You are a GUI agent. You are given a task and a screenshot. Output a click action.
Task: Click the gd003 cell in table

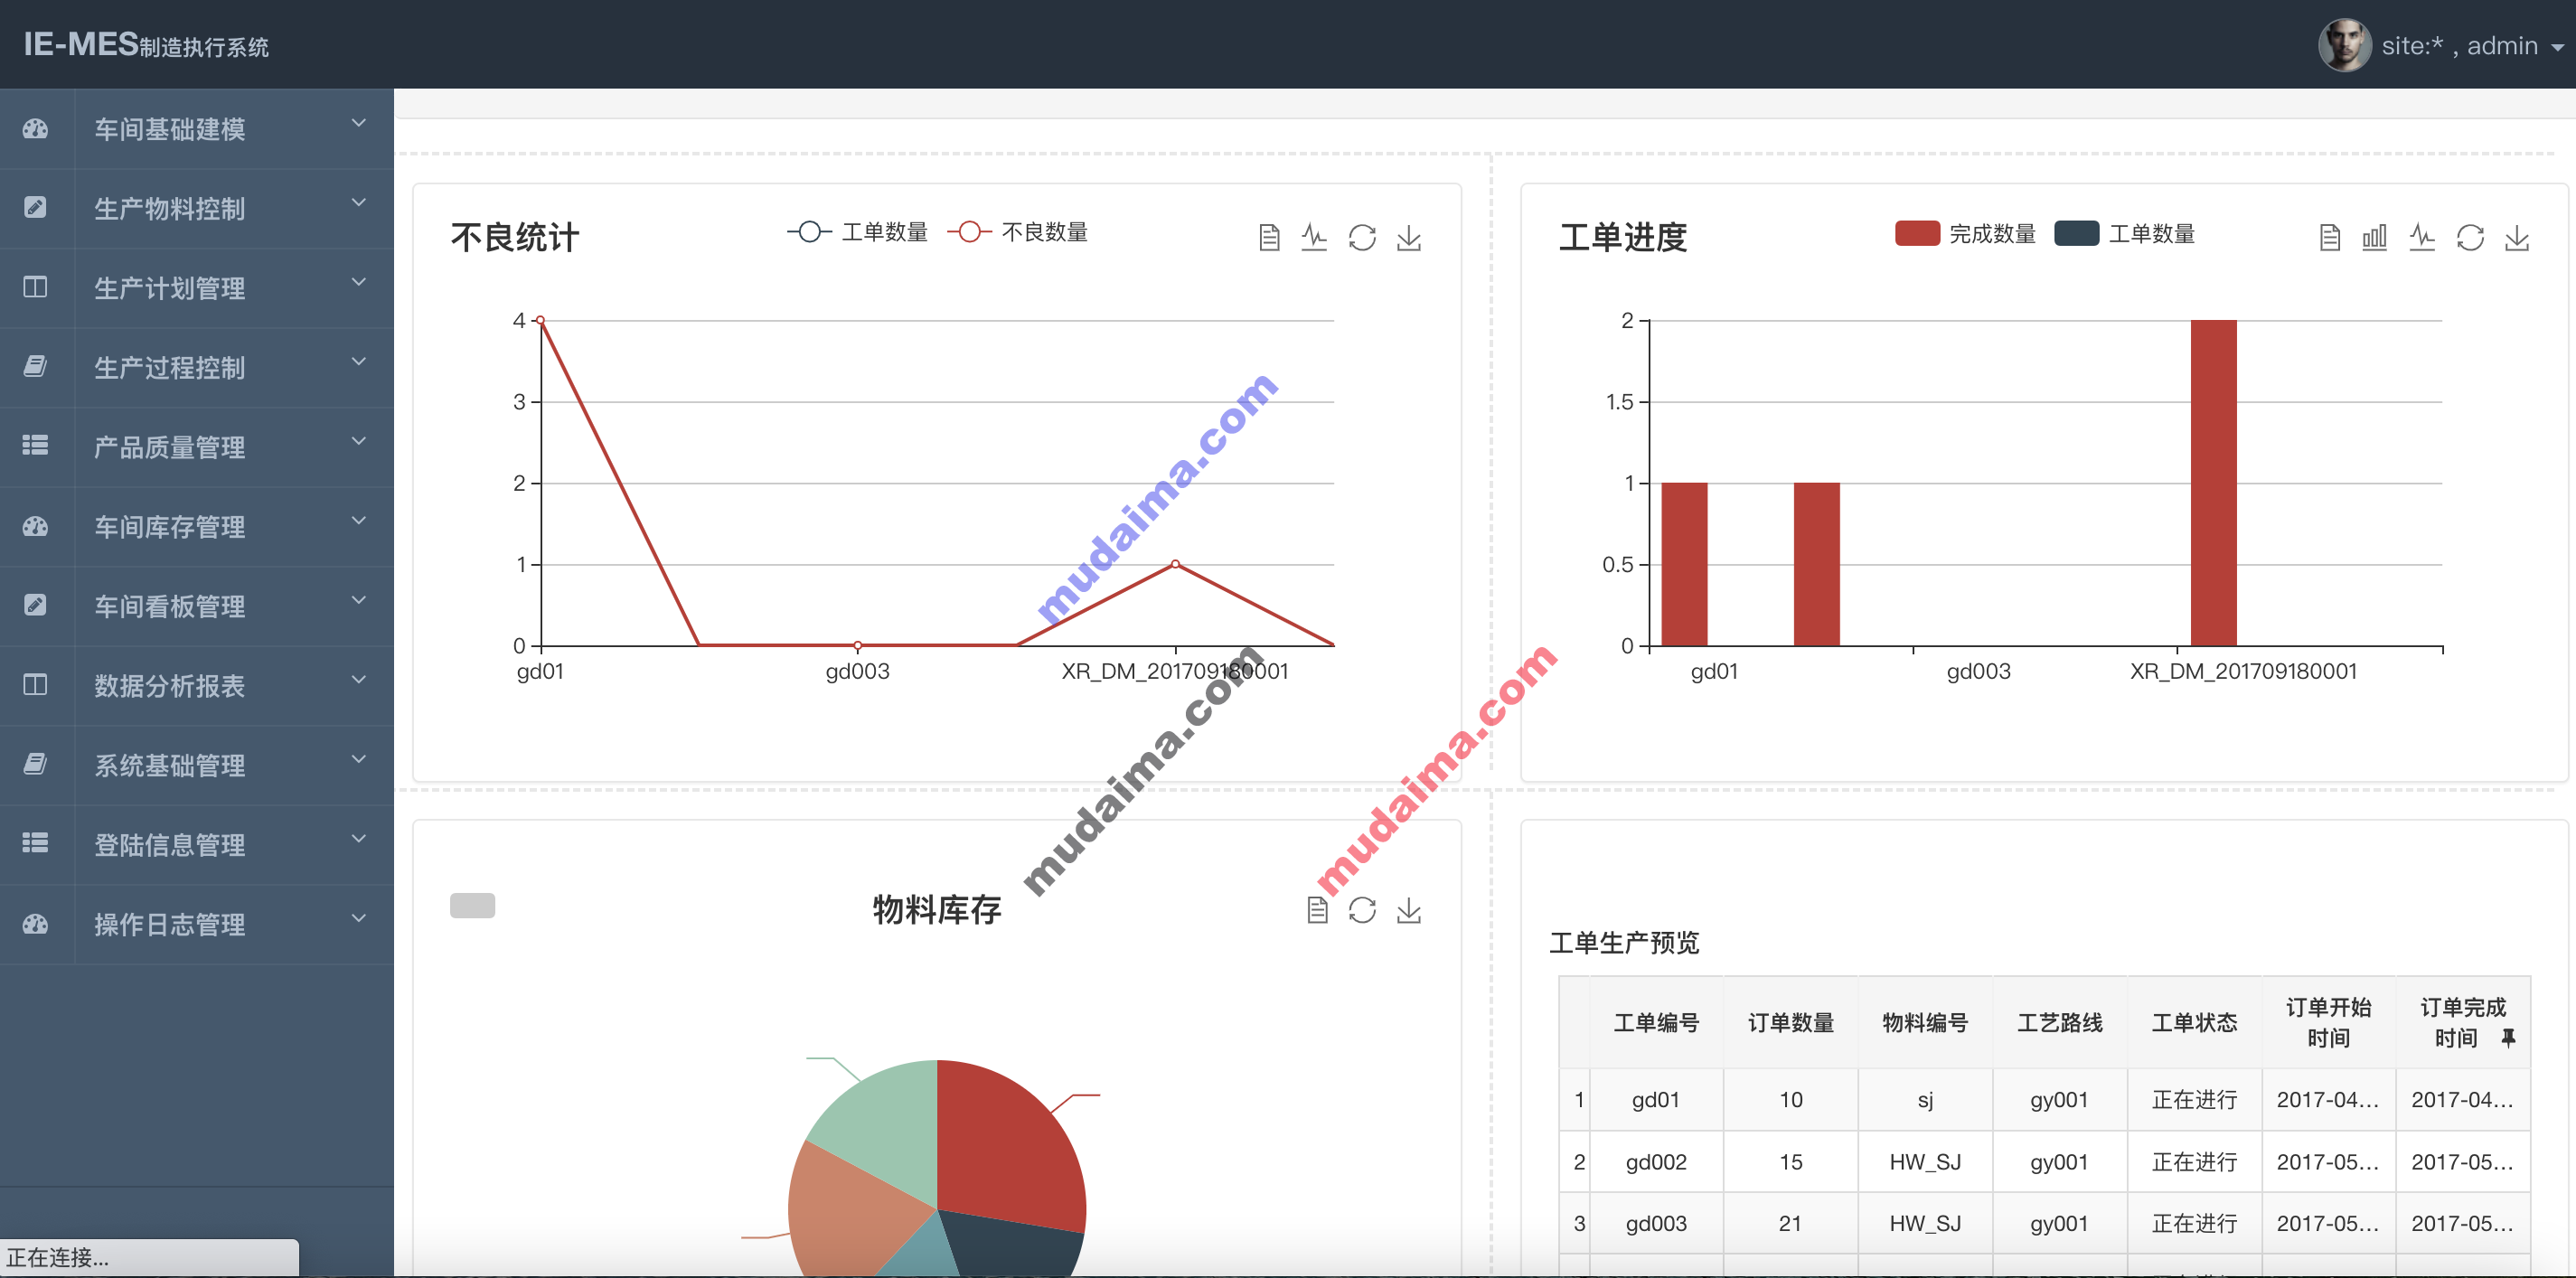point(1656,1223)
